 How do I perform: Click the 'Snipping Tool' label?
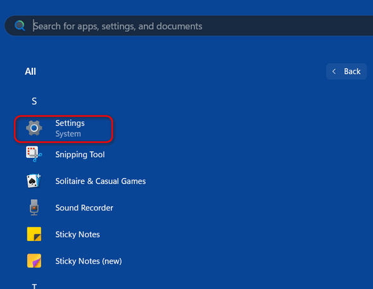pyautogui.click(x=80, y=155)
